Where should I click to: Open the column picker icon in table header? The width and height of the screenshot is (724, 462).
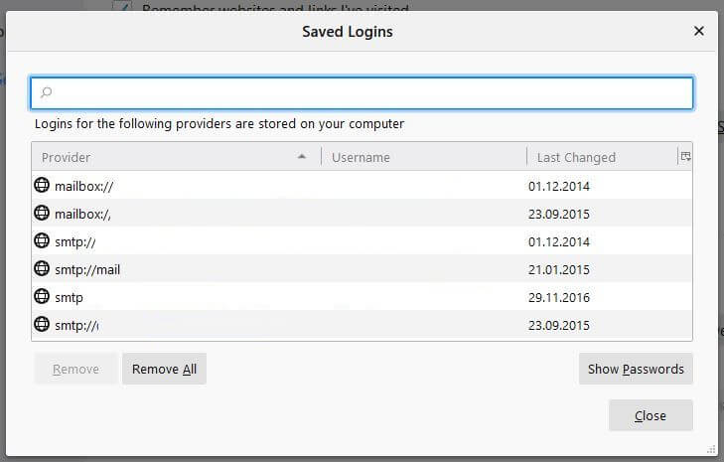(x=685, y=157)
